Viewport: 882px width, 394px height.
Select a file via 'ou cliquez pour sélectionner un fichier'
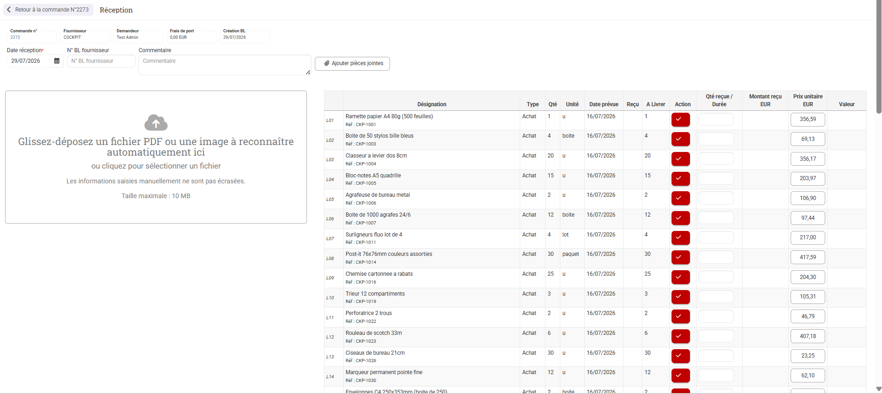(x=156, y=166)
